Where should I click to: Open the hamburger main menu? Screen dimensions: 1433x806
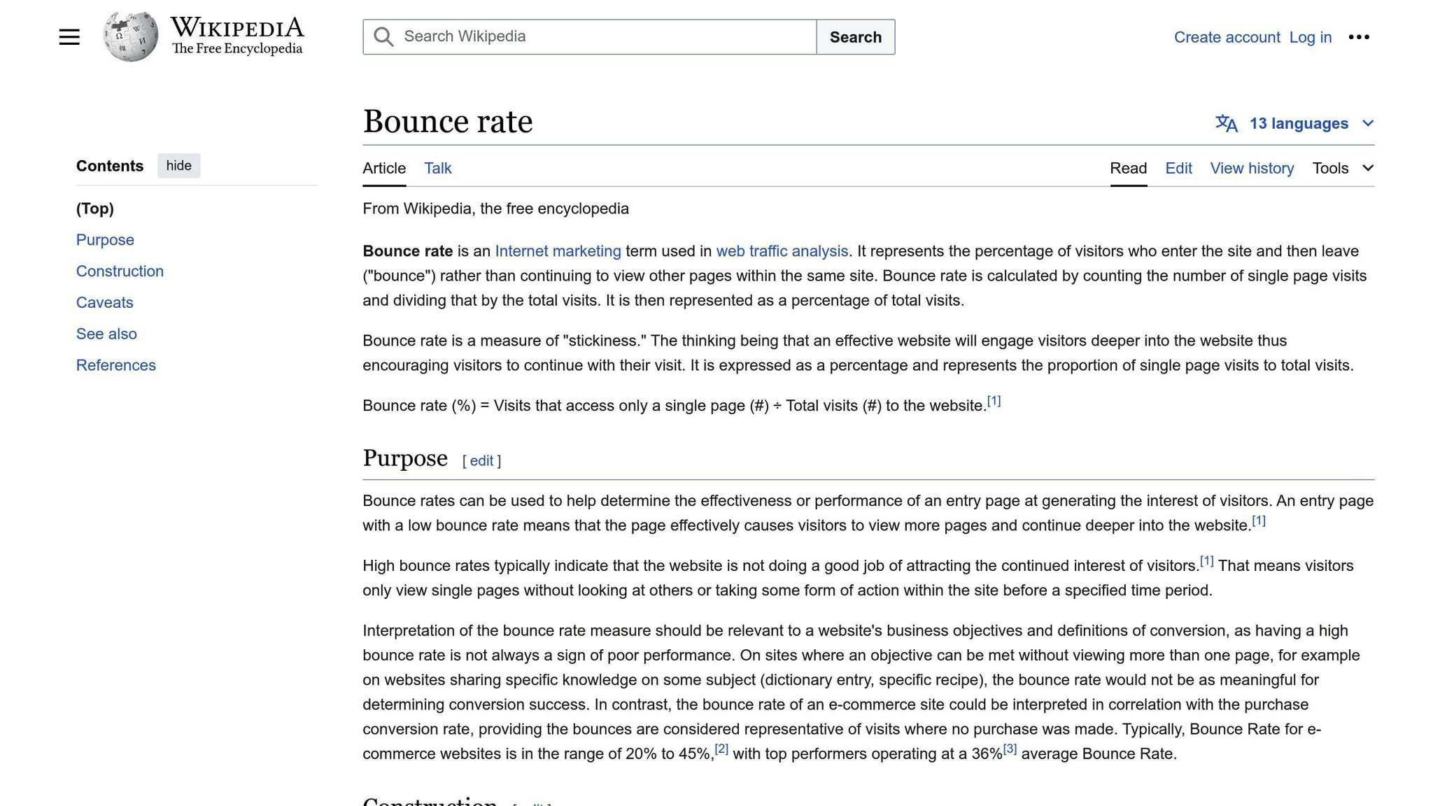69,37
